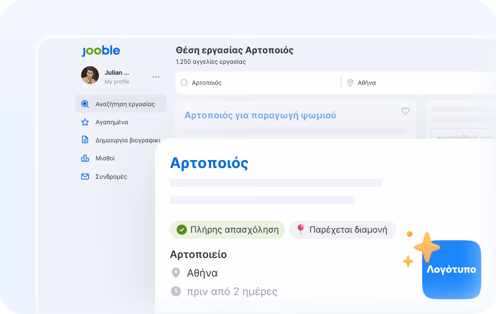Click the Αρτοποιός job title heading

click(x=209, y=163)
